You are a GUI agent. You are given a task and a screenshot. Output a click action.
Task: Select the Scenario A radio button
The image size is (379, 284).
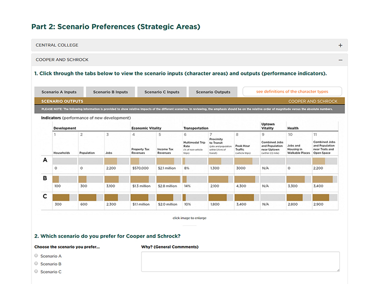coord(36,256)
